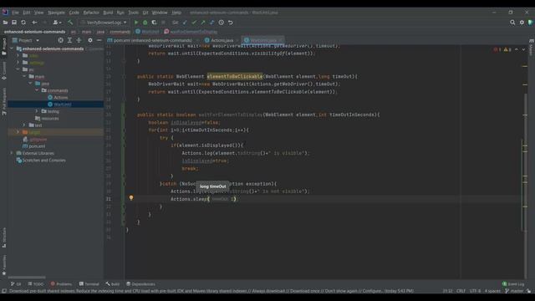
Task: Expand the testing package
Action: (37, 111)
